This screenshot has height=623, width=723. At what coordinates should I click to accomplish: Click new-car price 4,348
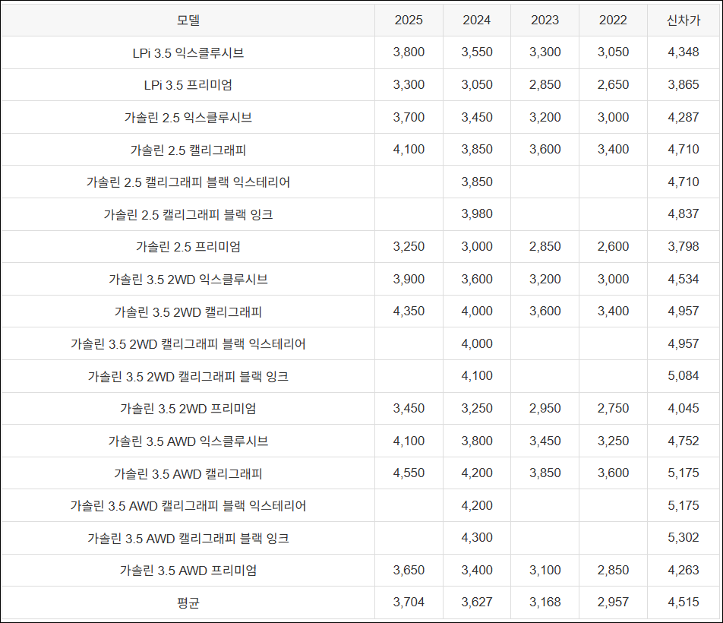pos(684,52)
